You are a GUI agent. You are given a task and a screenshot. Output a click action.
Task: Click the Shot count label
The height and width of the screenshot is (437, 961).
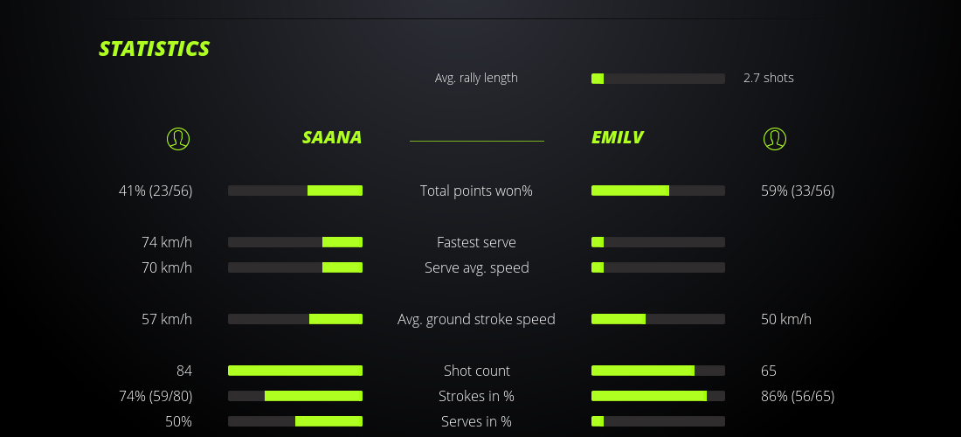tap(476, 371)
